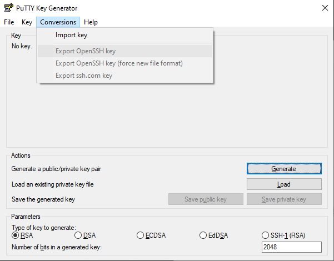Click the Save private key button
The image size is (334, 261).
(x=284, y=199)
